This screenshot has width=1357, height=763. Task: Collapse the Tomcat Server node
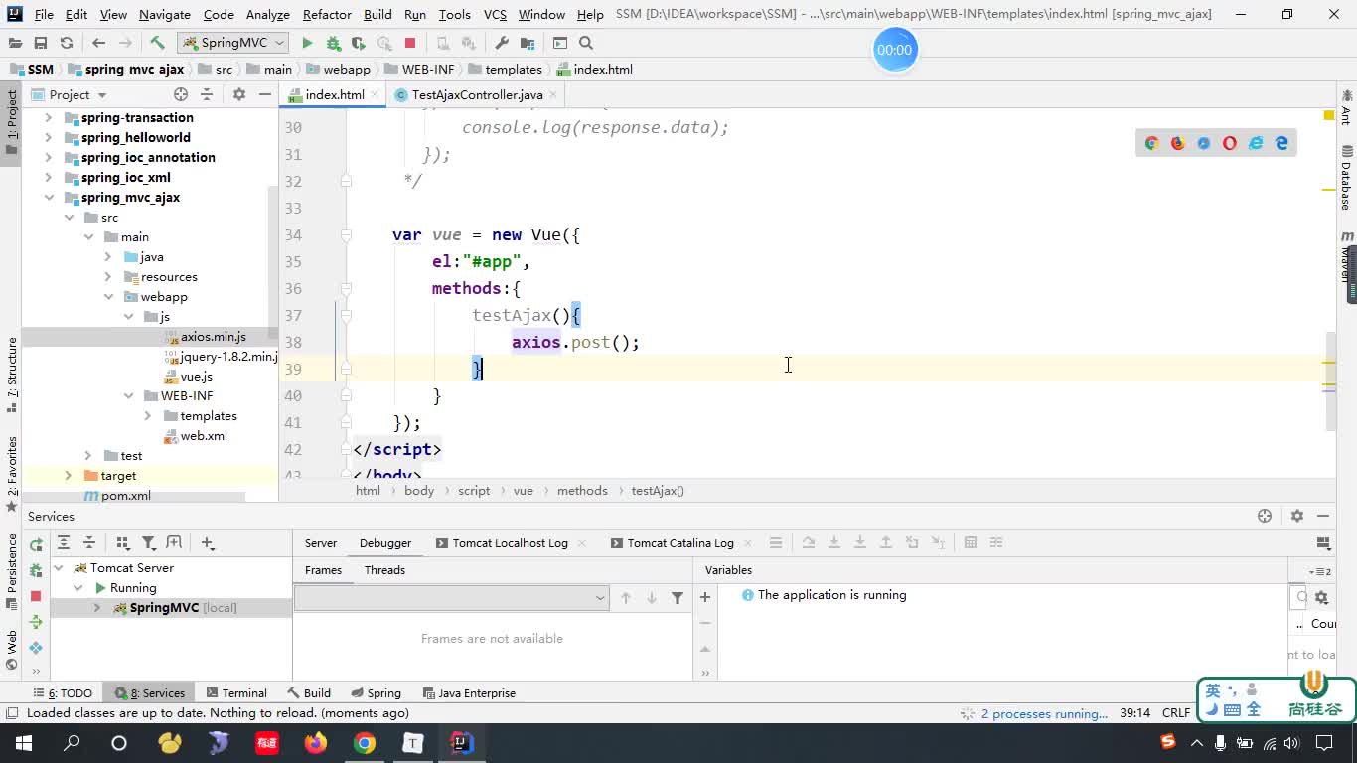[59, 567]
